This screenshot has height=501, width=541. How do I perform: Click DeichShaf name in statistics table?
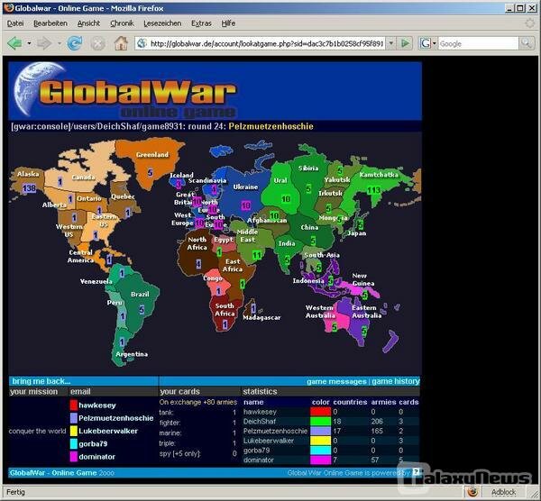260,421
